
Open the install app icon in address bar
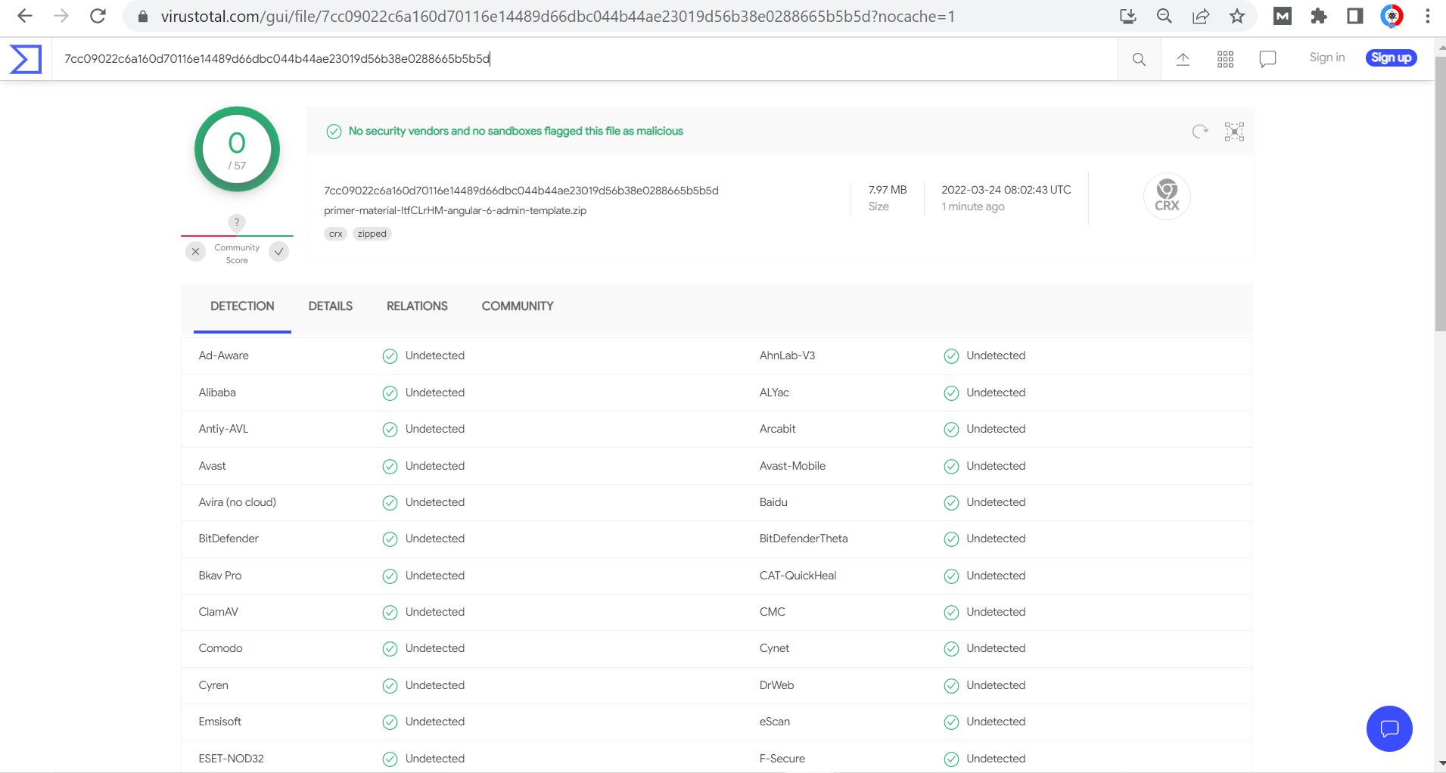pos(1128,16)
